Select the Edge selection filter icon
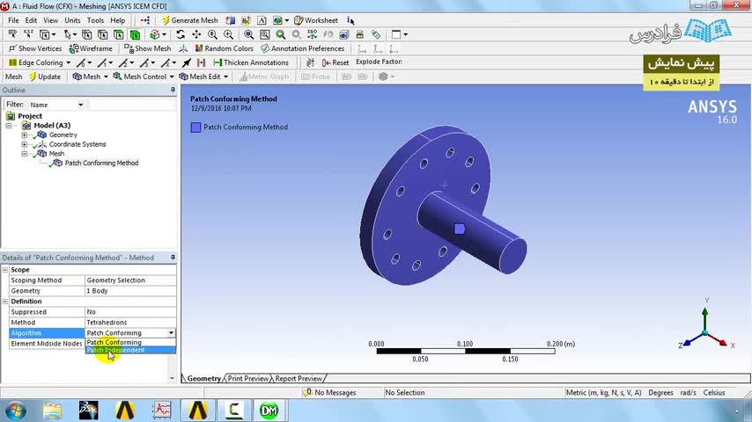 coord(103,34)
